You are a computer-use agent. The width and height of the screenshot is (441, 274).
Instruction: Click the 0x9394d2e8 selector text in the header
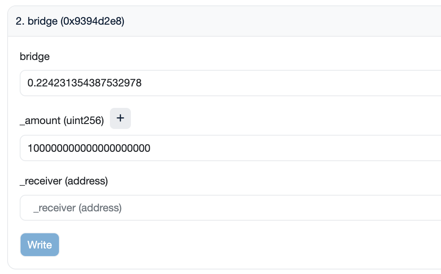click(x=92, y=21)
